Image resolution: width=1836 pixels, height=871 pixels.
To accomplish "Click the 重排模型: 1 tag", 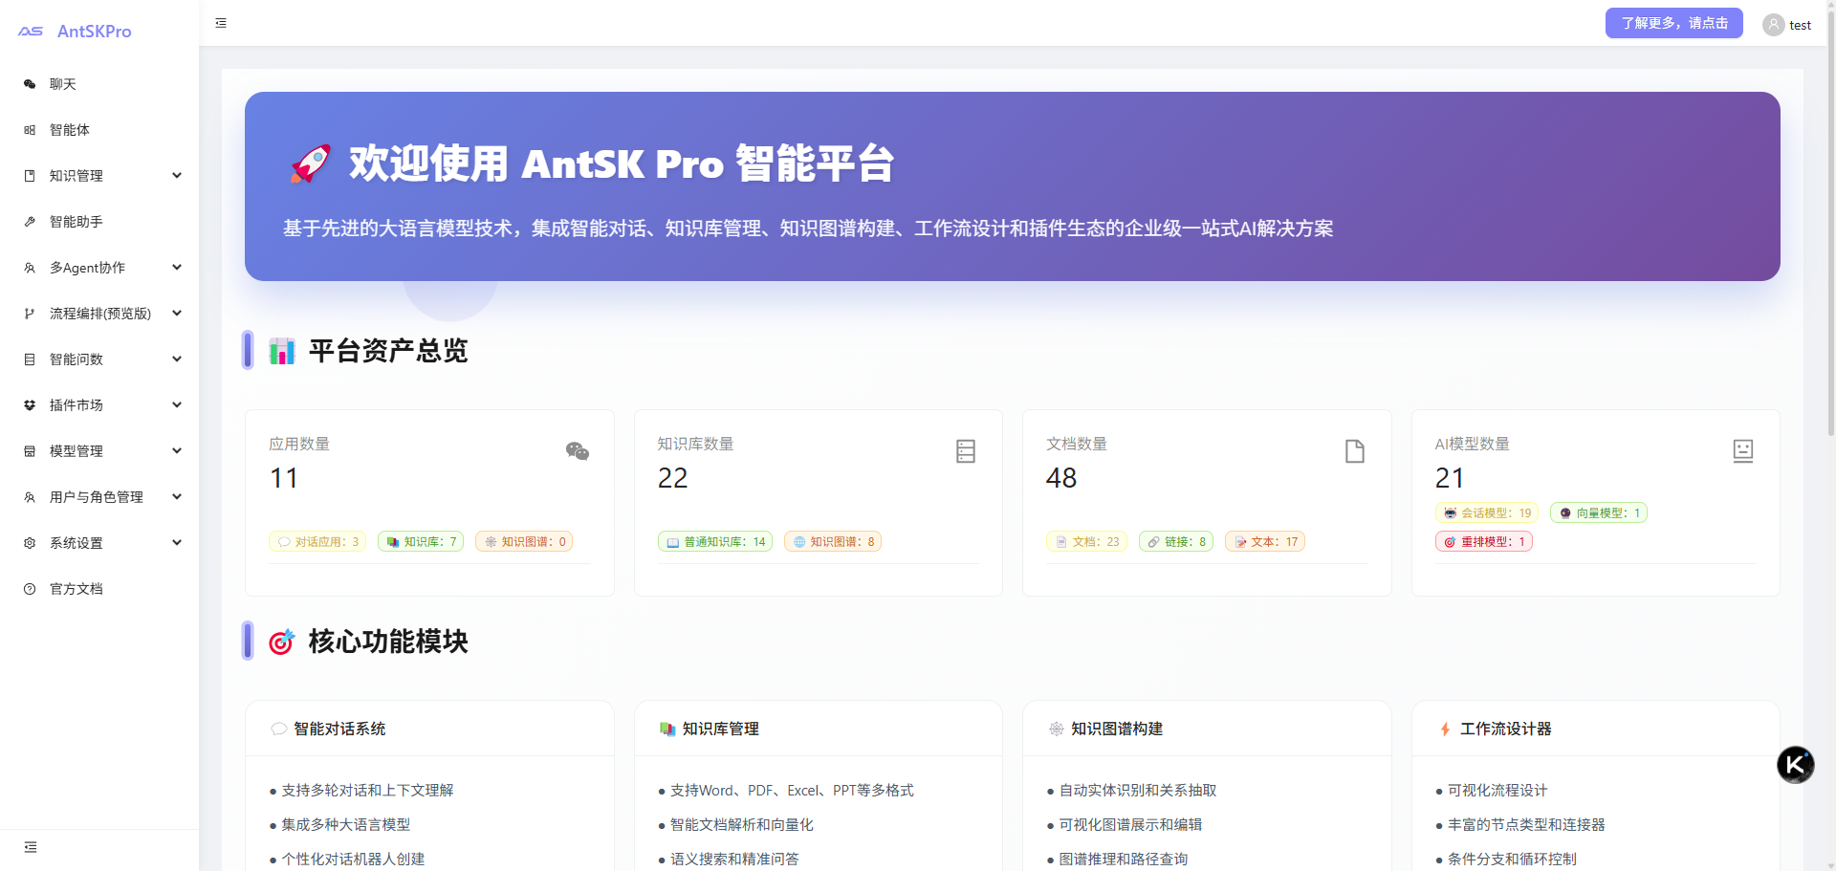I will (1484, 542).
